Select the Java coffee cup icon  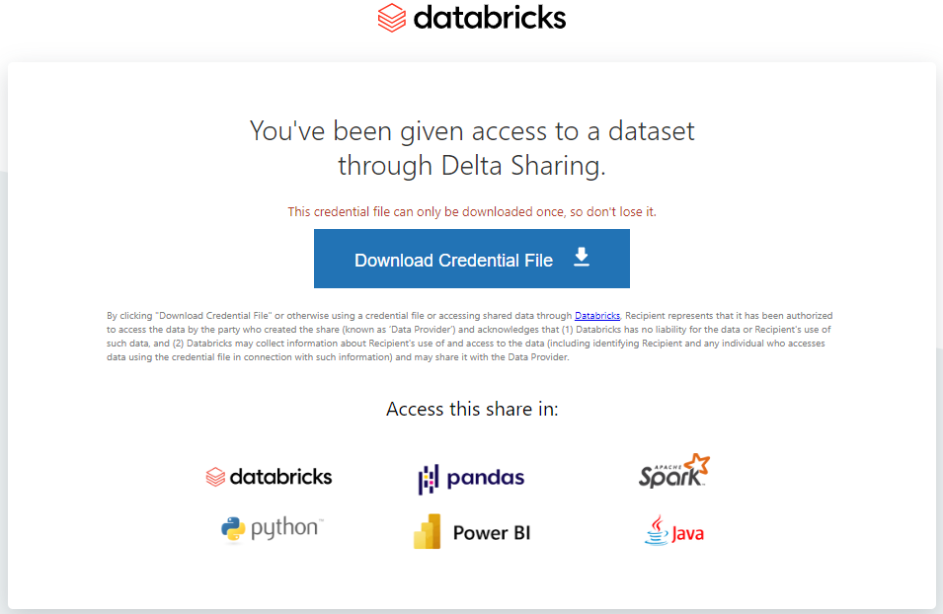click(x=657, y=530)
